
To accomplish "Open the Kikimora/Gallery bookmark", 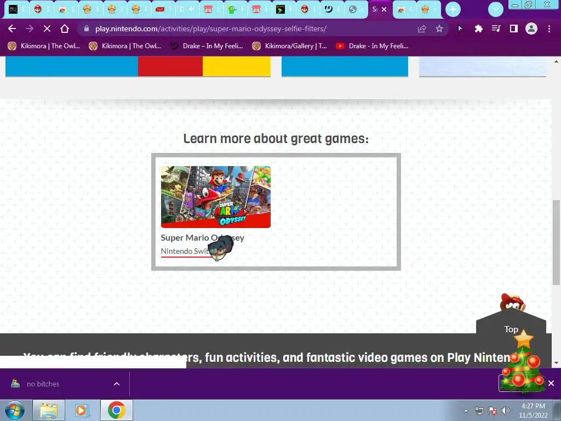I will [289, 46].
